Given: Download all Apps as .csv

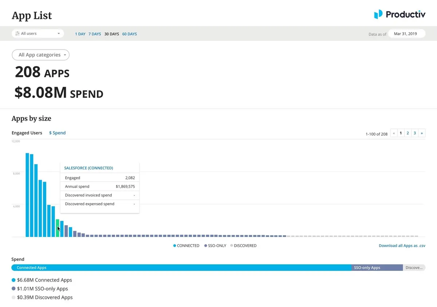Looking at the screenshot, I should pos(402,246).
